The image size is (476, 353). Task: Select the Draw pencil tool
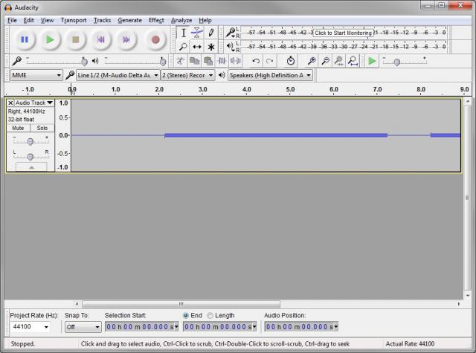point(211,33)
